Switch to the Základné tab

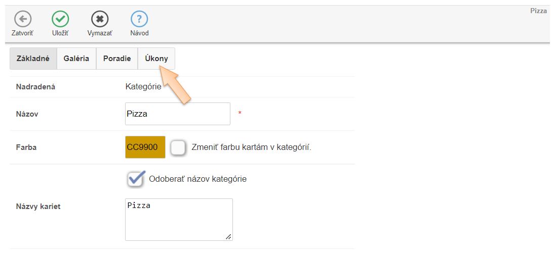click(33, 59)
